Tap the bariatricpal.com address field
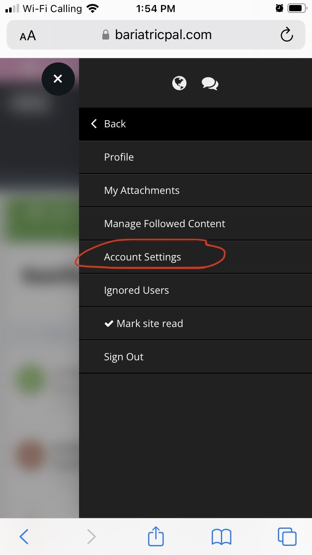Image resolution: width=312 pixels, height=555 pixels. coord(156,35)
